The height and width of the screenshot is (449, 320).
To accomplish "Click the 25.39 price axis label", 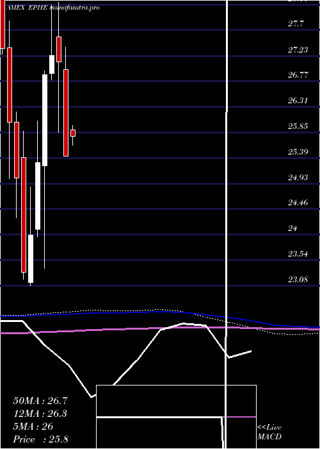I will pos(298,151).
